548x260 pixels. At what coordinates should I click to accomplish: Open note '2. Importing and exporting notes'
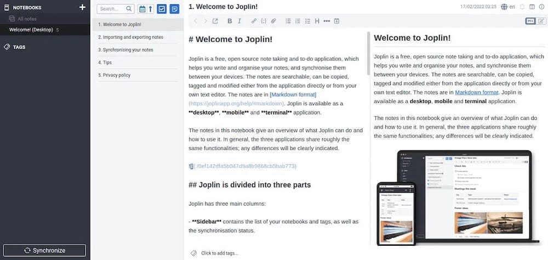tap(138, 37)
